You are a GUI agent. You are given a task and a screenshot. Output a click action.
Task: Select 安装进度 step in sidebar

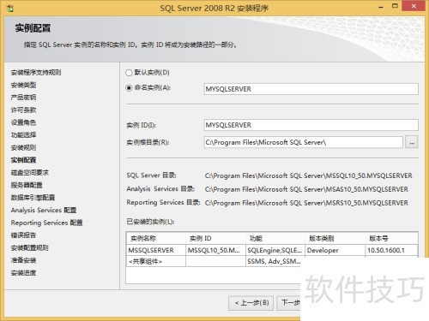(x=23, y=273)
